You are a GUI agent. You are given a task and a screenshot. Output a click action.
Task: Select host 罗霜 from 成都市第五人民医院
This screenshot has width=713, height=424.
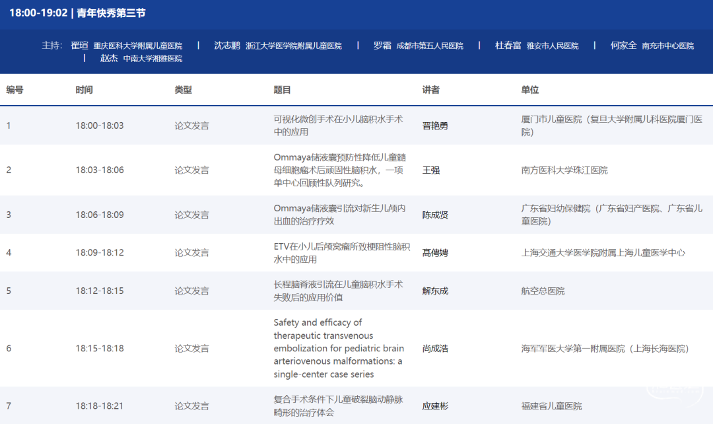(382, 46)
